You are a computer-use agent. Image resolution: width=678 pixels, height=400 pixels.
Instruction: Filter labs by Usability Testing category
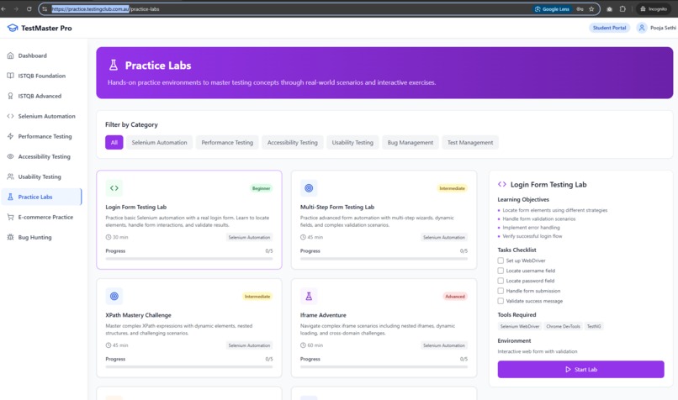coord(352,142)
